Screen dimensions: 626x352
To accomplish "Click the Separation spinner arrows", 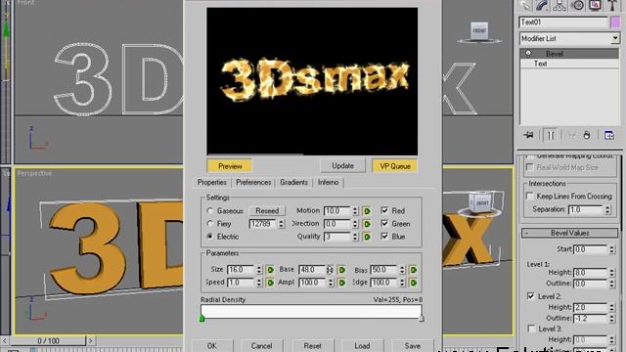I will pos(607,209).
